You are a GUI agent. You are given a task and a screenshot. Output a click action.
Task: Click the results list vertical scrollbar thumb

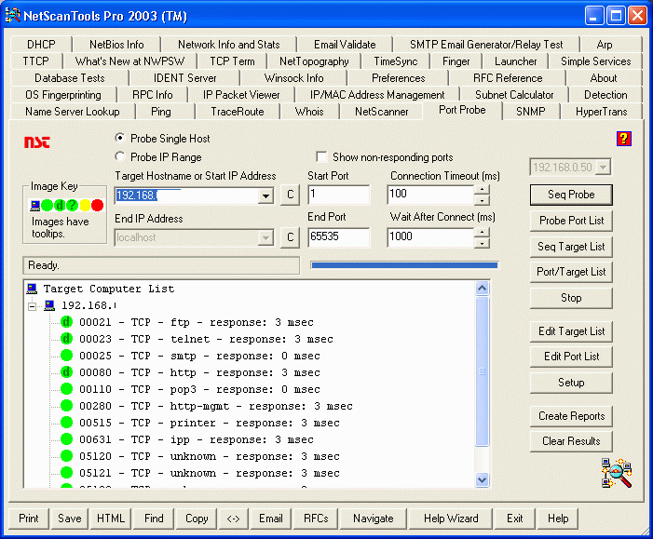(482, 371)
